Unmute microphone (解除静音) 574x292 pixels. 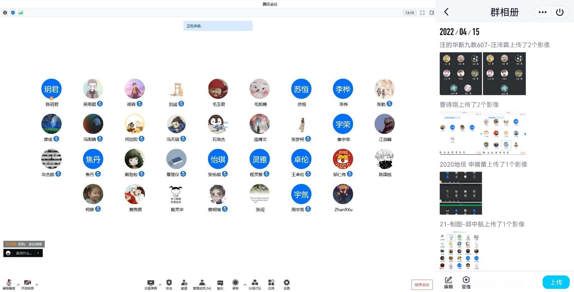9,284
